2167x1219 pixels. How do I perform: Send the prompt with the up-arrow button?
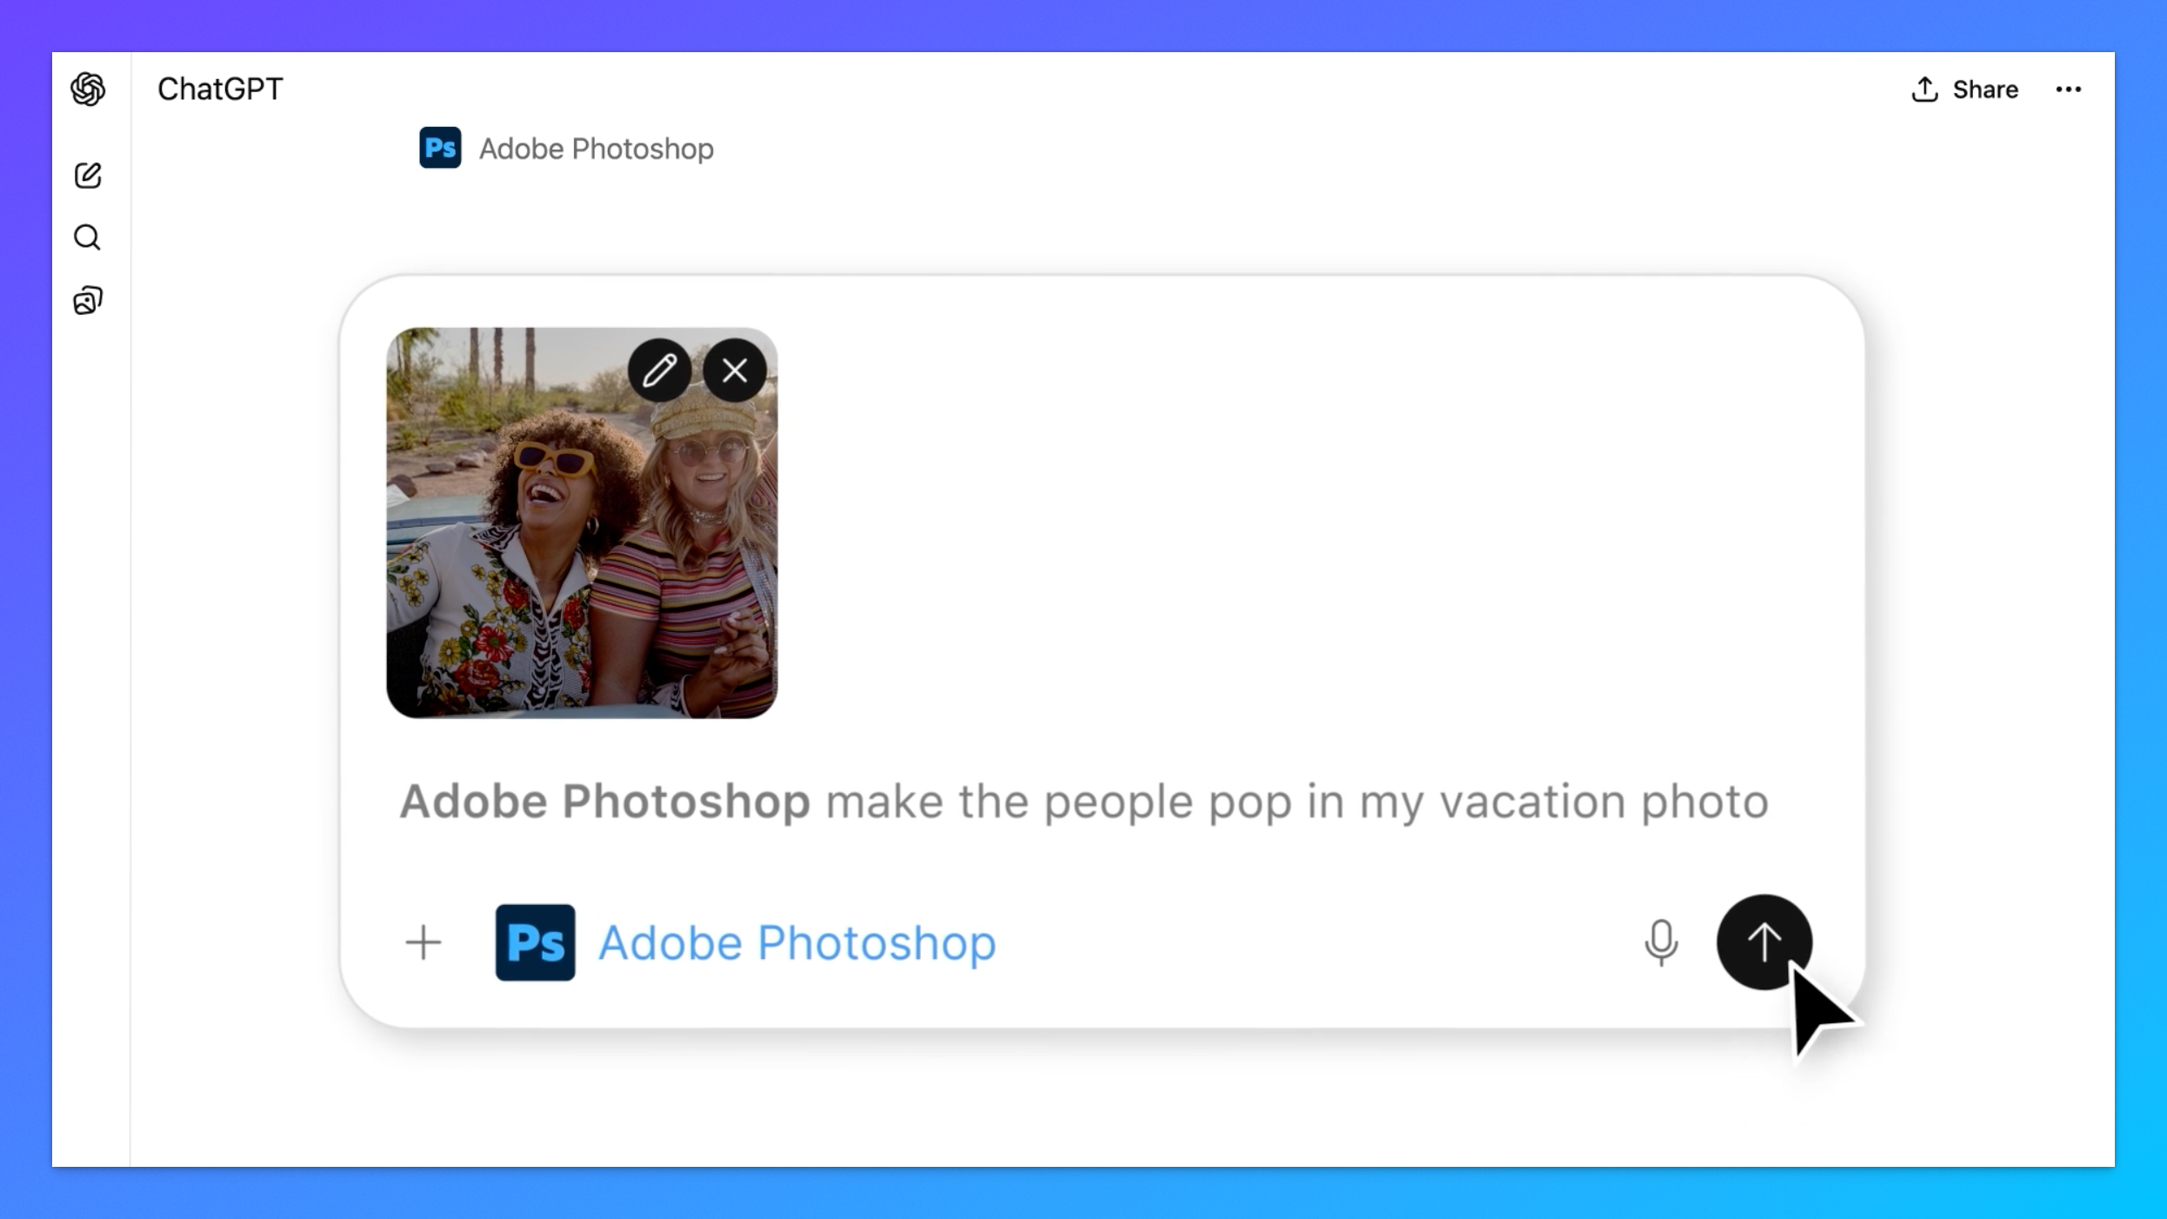pyautogui.click(x=1764, y=943)
